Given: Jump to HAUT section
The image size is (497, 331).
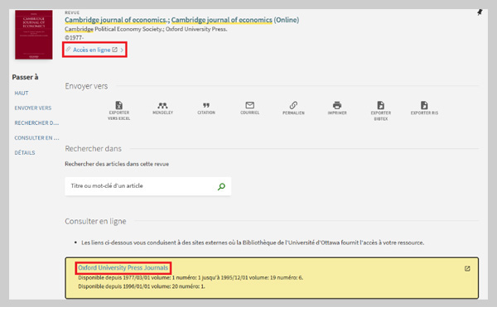Looking at the screenshot, I should (22, 94).
